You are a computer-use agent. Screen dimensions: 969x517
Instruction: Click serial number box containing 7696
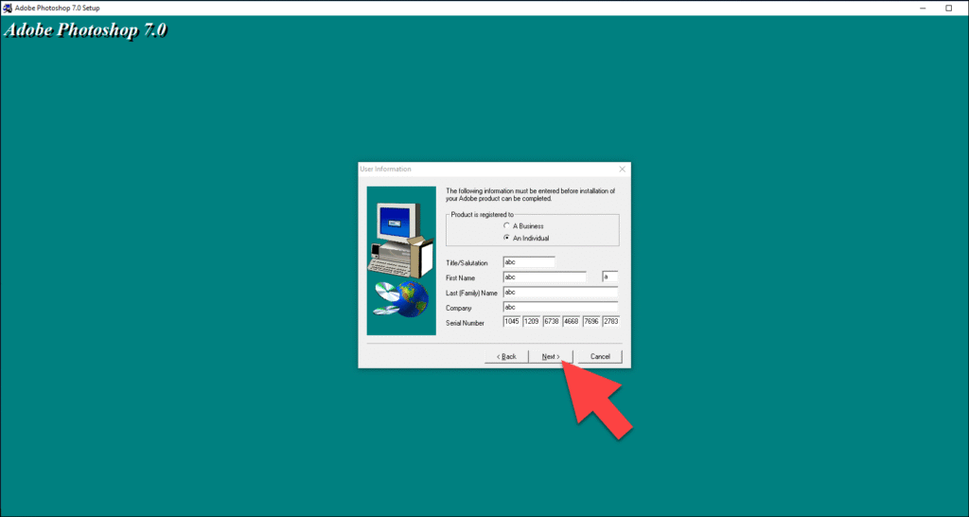tap(591, 322)
